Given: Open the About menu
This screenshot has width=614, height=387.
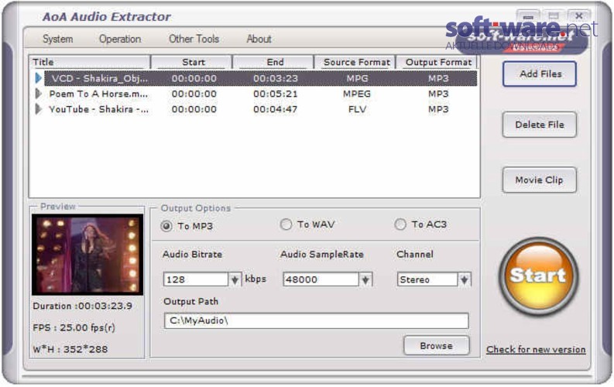Looking at the screenshot, I should [x=259, y=39].
